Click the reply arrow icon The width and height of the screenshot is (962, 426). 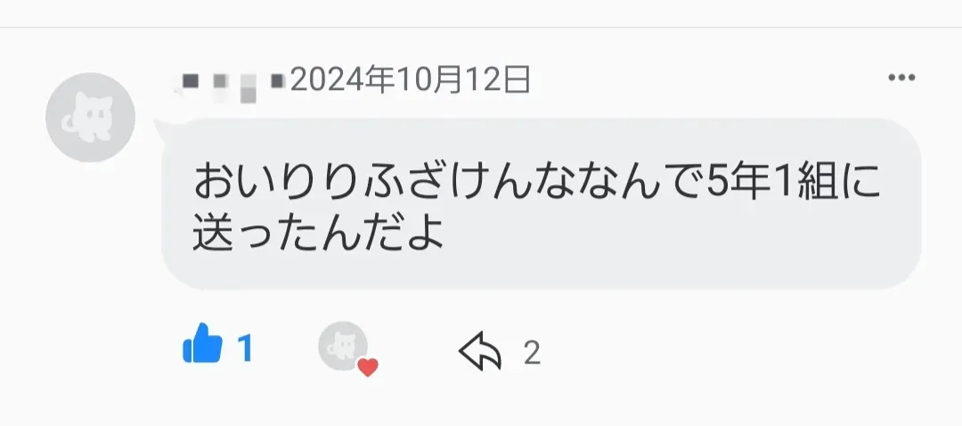[480, 351]
